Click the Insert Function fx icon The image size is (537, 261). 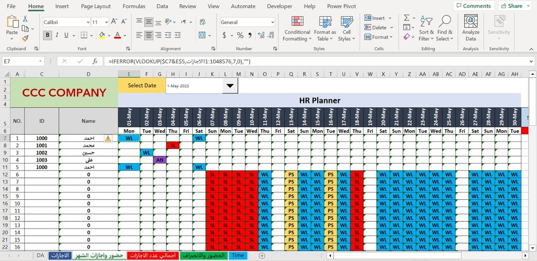click(x=95, y=62)
